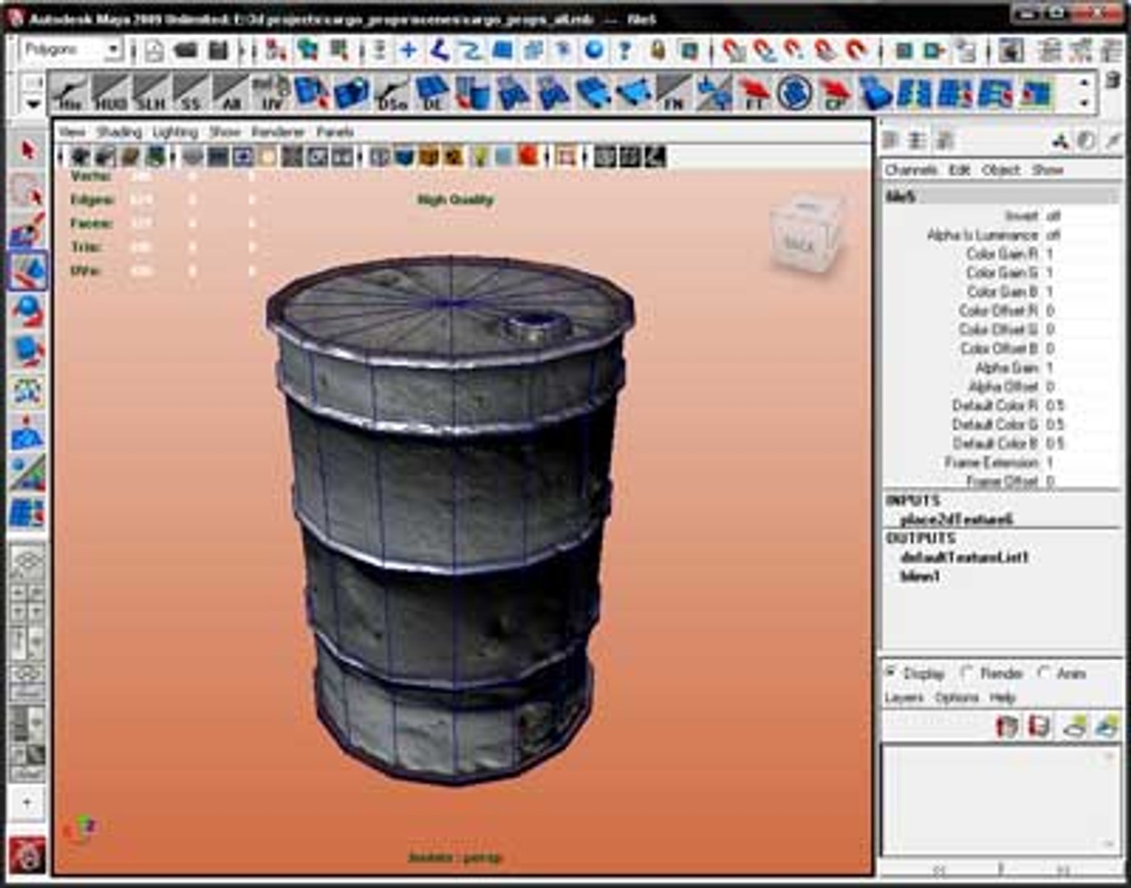Switch to the Scale tool

(x=28, y=350)
